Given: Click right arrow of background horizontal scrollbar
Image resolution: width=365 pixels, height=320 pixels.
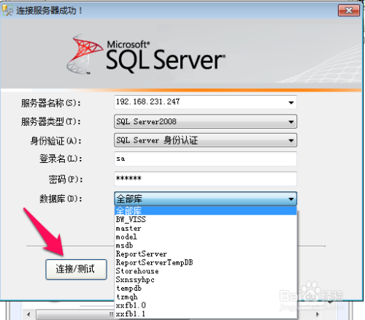Looking at the screenshot, I should click(x=318, y=314).
